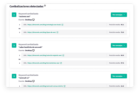Click help icon next to Canibalizaciones detectadas
This screenshot has height=94, width=139.
(45, 6)
